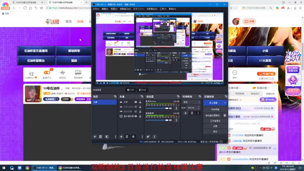Image resolution: width=304 pixels, height=171 pixels.
Task: Bookmark the page with the star icon
Action: pyautogui.click(x=41, y=8)
